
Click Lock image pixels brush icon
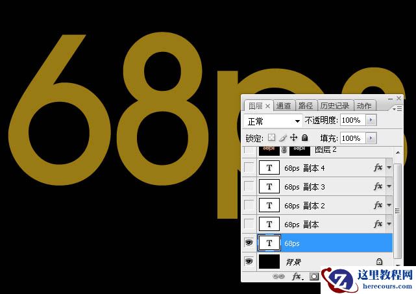tap(283, 138)
